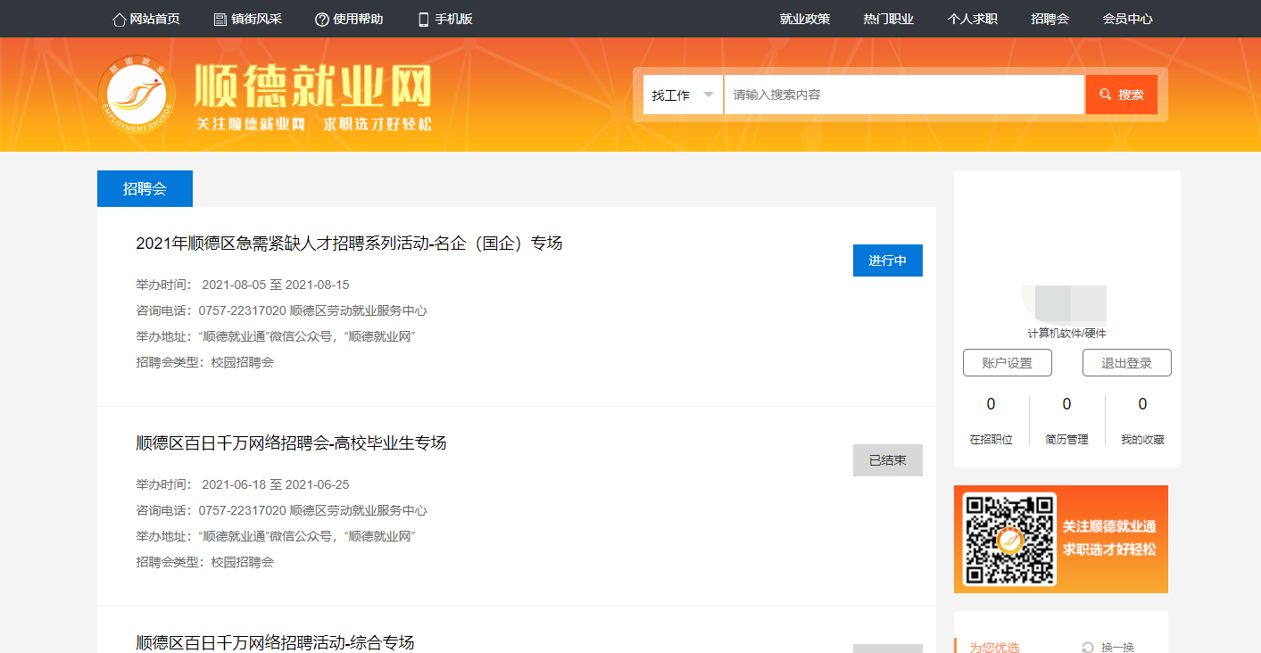Click the QR code image
Viewport: 1261px width, 653px height.
point(1010,539)
